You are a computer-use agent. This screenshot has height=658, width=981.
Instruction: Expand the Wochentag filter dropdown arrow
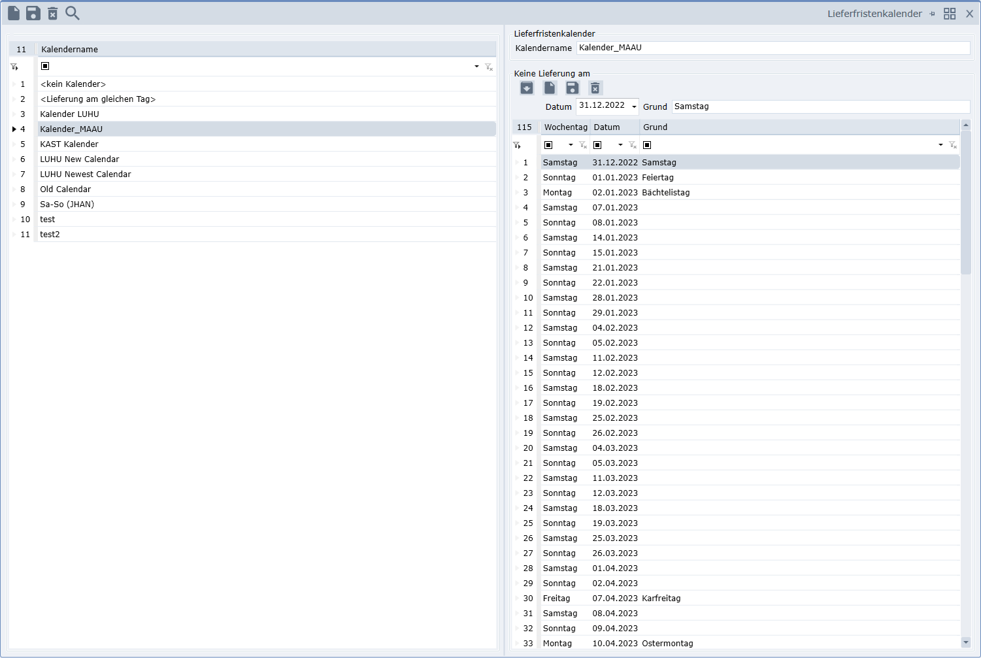pyautogui.click(x=571, y=145)
